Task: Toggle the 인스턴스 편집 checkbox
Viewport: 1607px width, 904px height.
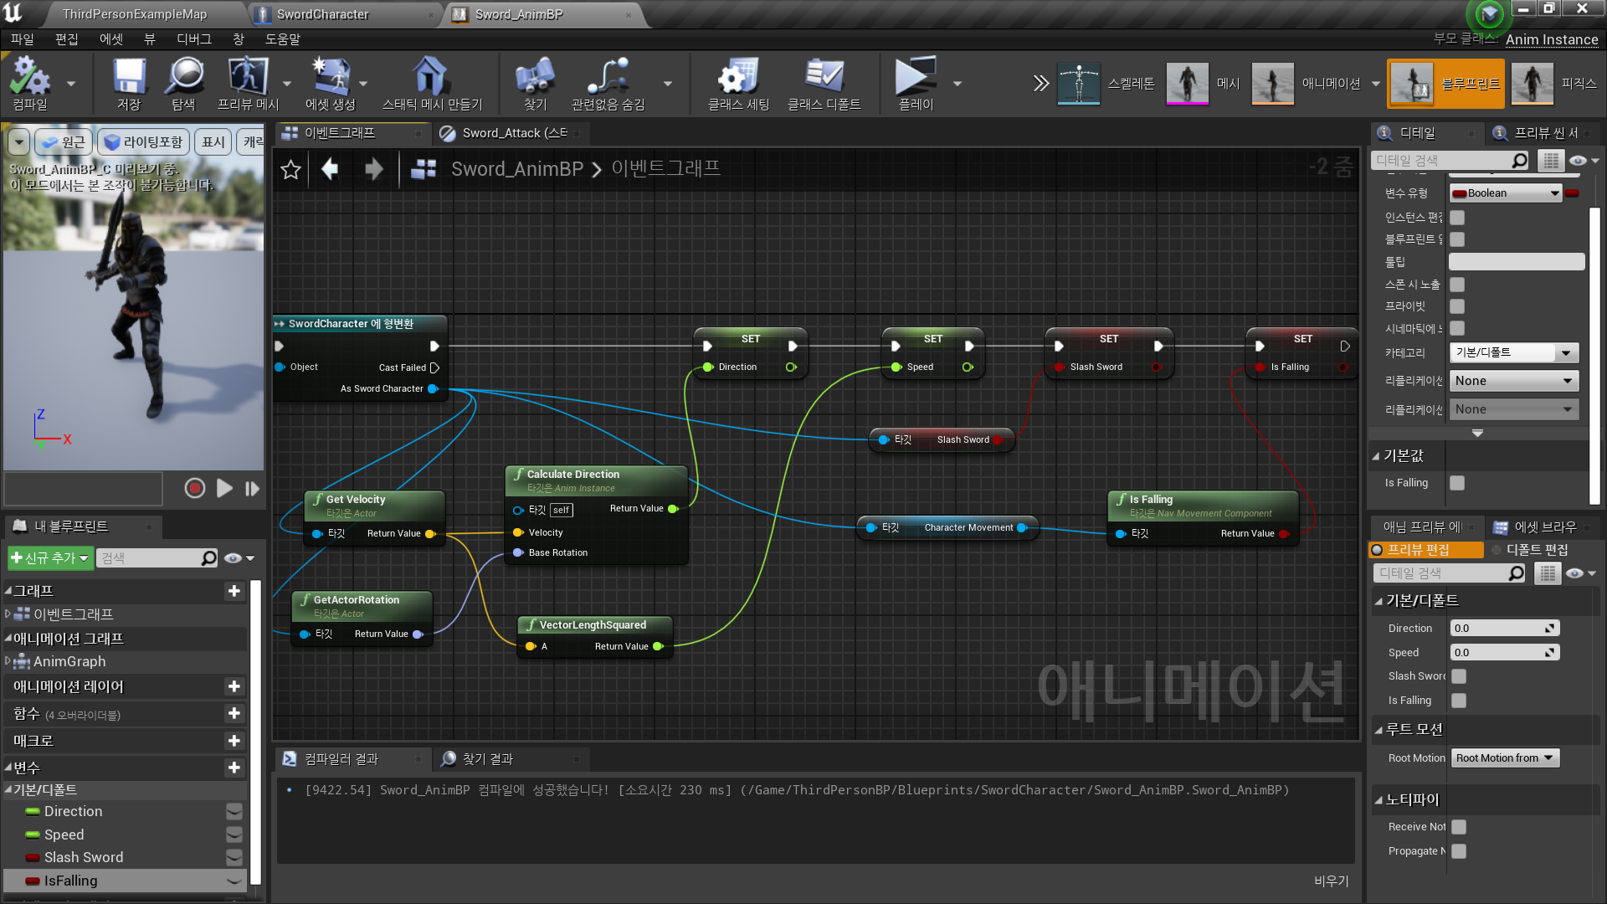Action: click(1456, 217)
